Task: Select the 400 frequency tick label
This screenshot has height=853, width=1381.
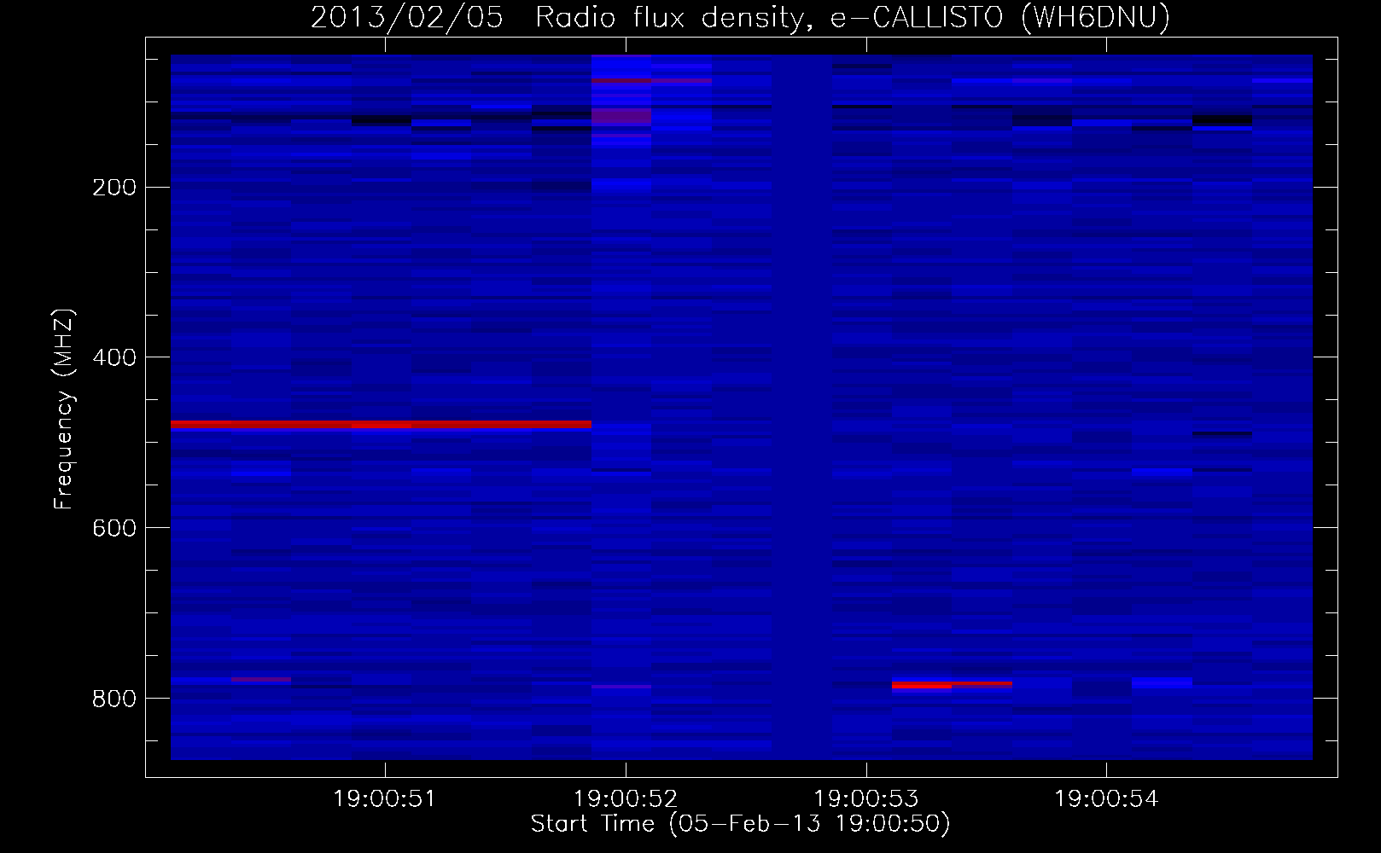Action: [x=114, y=357]
